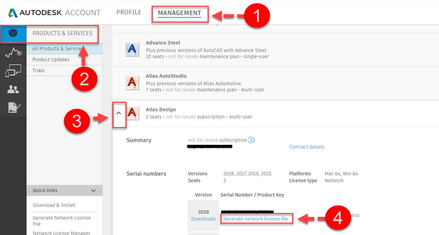
Task: Open Generate Network License File quick link
Action: coord(61,221)
